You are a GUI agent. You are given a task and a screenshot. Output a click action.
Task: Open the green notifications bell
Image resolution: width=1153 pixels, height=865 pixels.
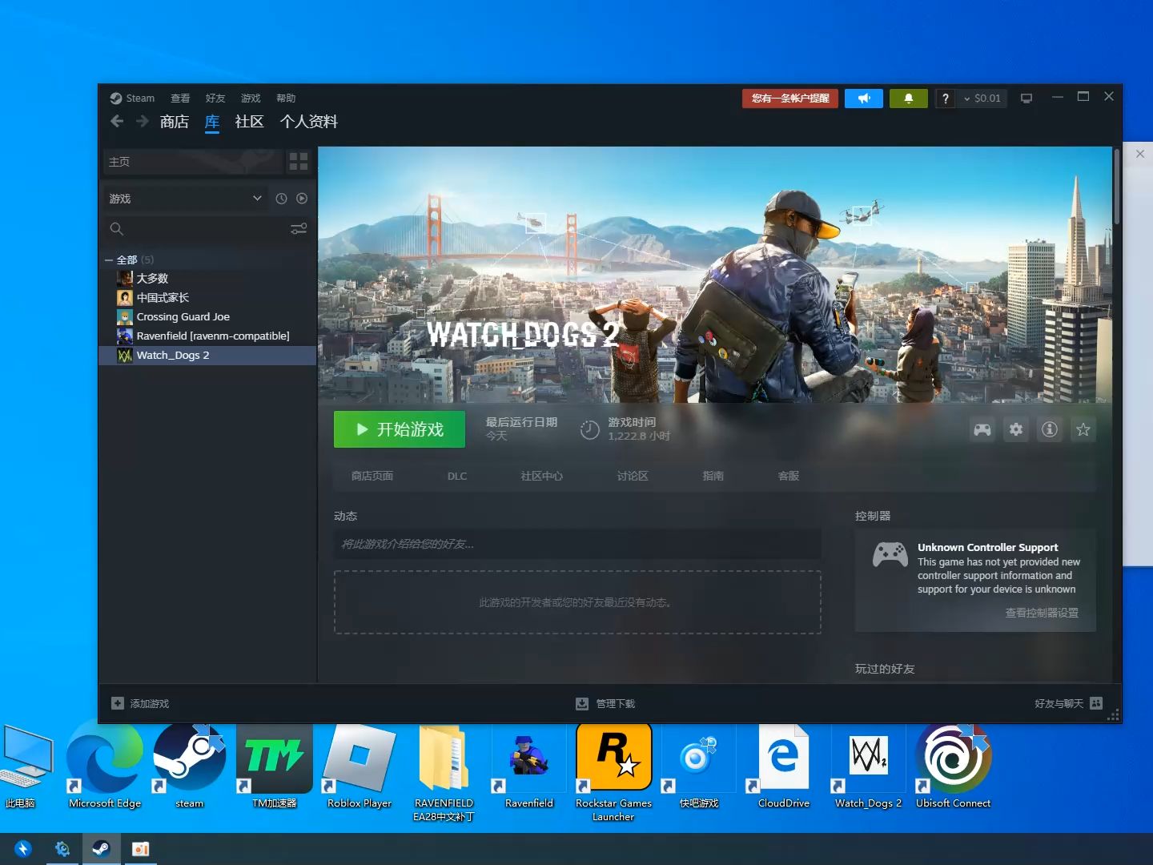[x=909, y=99]
